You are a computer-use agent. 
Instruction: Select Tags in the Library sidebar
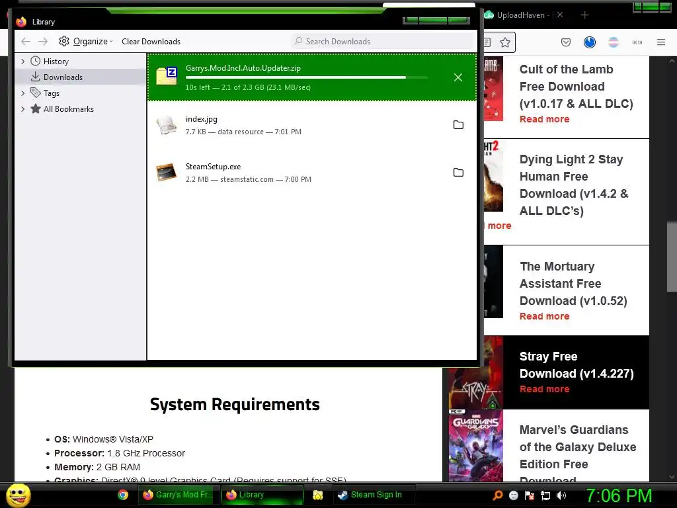pyautogui.click(x=52, y=93)
